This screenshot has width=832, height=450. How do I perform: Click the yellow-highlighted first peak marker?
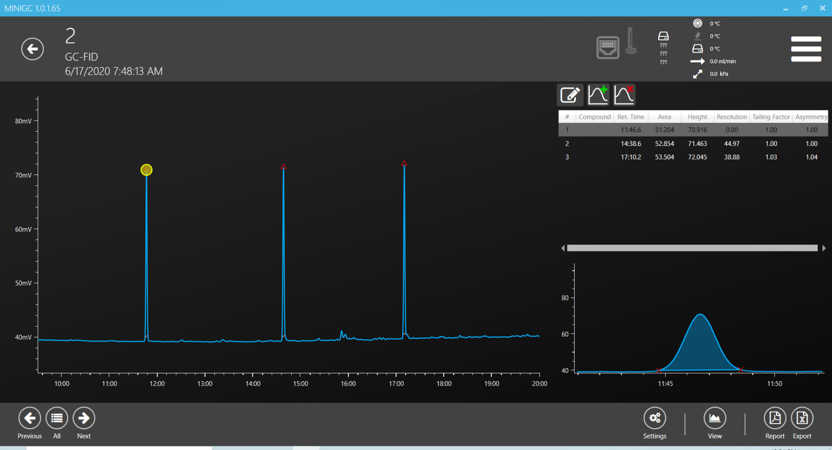click(147, 170)
